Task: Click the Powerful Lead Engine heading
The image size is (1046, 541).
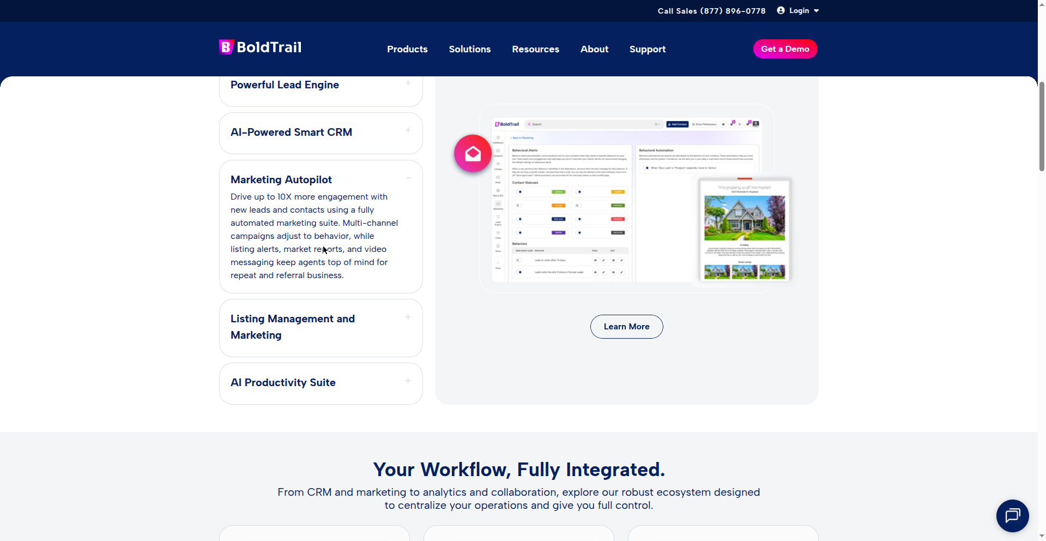Action: click(x=285, y=85)
